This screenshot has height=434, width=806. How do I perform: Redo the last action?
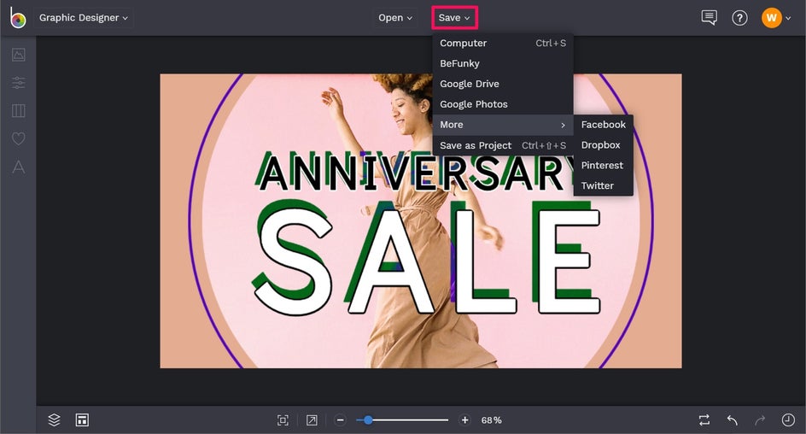(x=760, y=420)
